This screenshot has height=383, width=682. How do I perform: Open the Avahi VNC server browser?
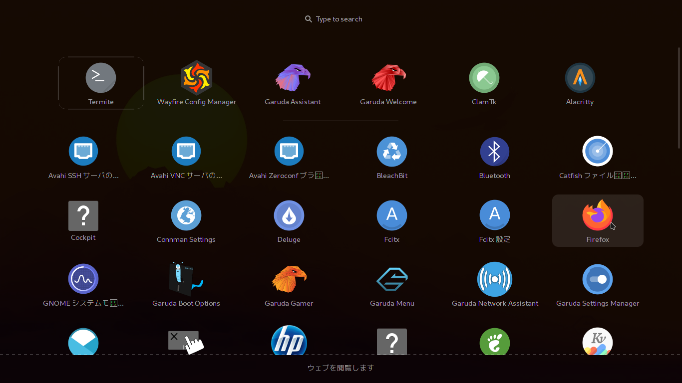point(186,157)
